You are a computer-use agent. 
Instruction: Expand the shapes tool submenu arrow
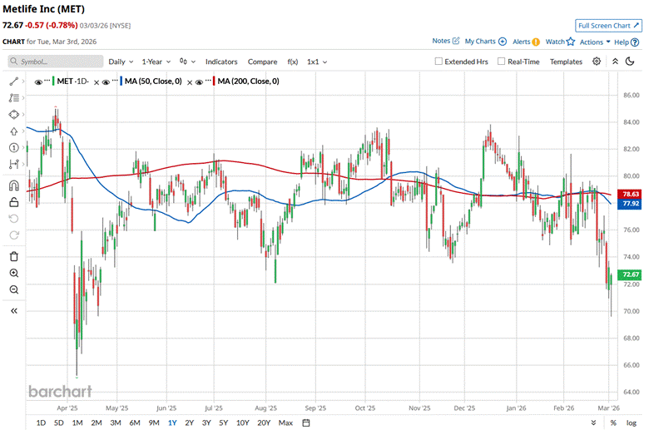[23, 114]
